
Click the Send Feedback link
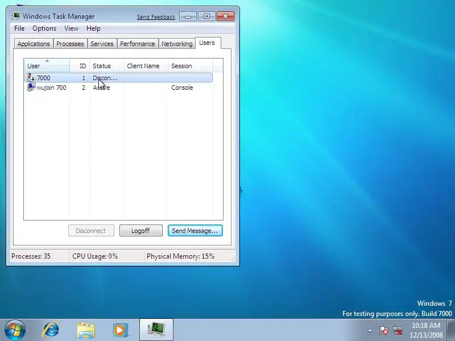coord(156,17)
